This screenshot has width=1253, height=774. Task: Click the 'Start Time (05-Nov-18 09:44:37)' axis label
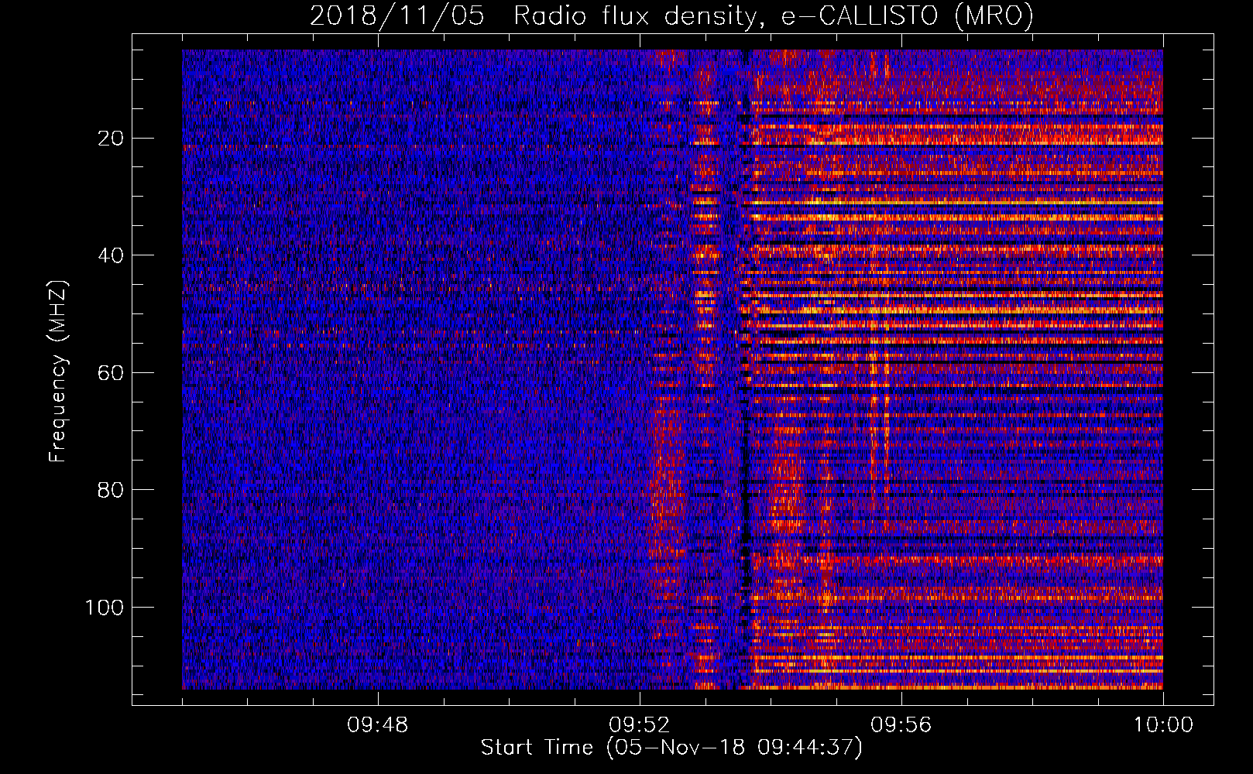(671, 748)
